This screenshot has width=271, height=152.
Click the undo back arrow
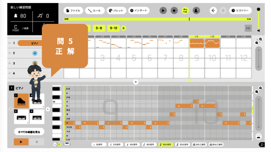tap(213, 11)
